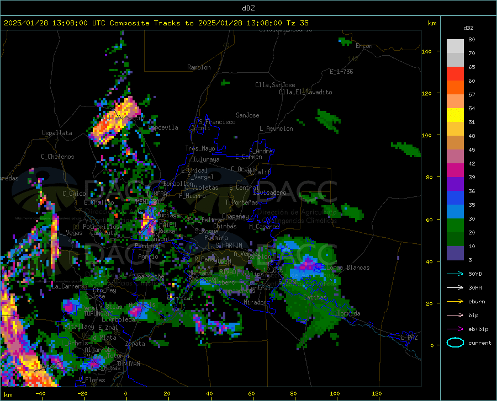The image size is (497, 401).
Task: Click the Tres_Mayo map label
Action: click(x=200, y=148)
